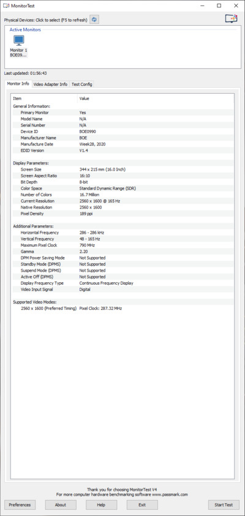Select the Monitor Info tab
245x516 pixels.
click(18, 84)
